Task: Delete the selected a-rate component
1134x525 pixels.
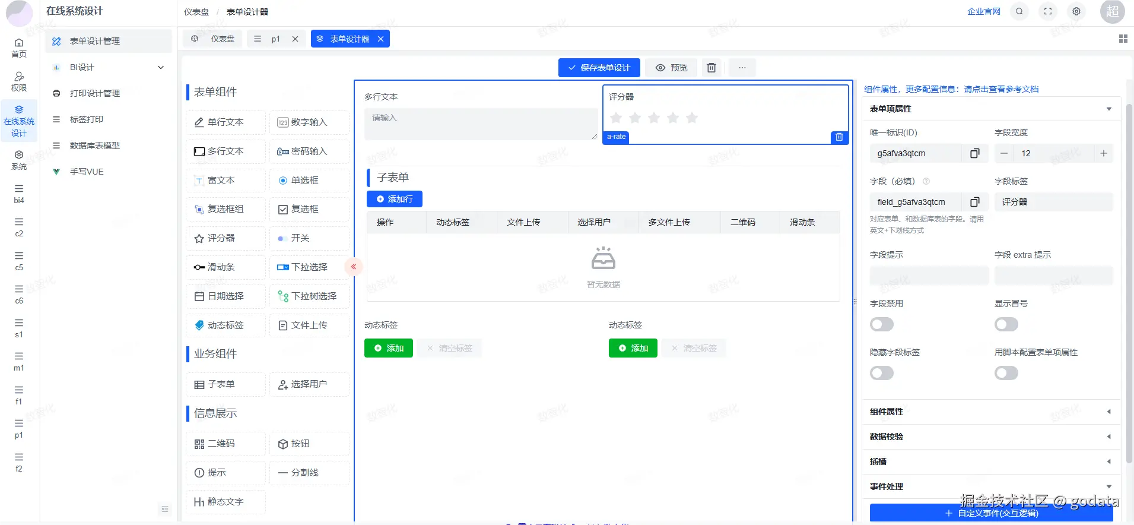Action: pyautogui.click(x=839, y=137)
